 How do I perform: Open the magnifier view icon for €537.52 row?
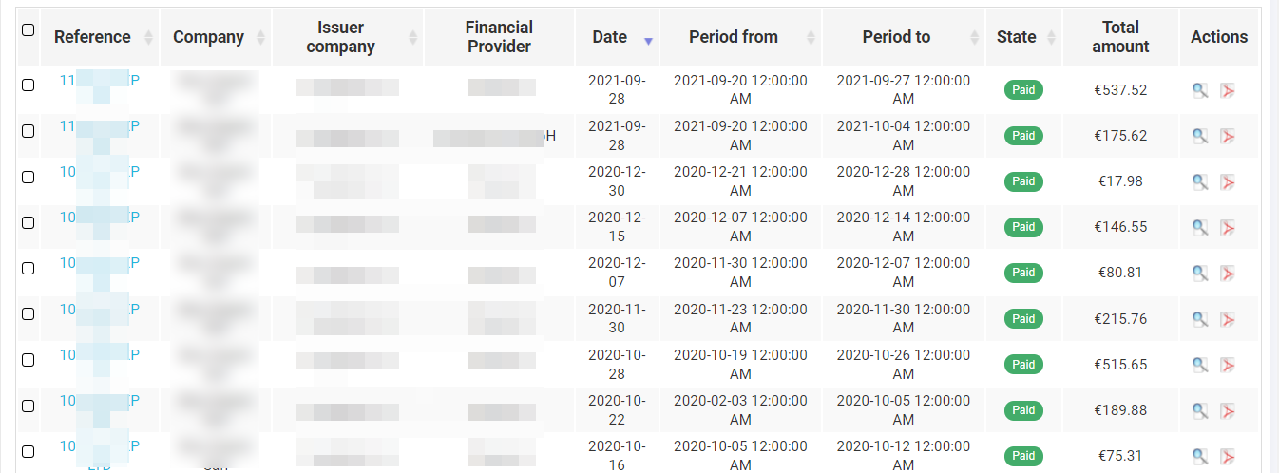[x=1200, y=90]
